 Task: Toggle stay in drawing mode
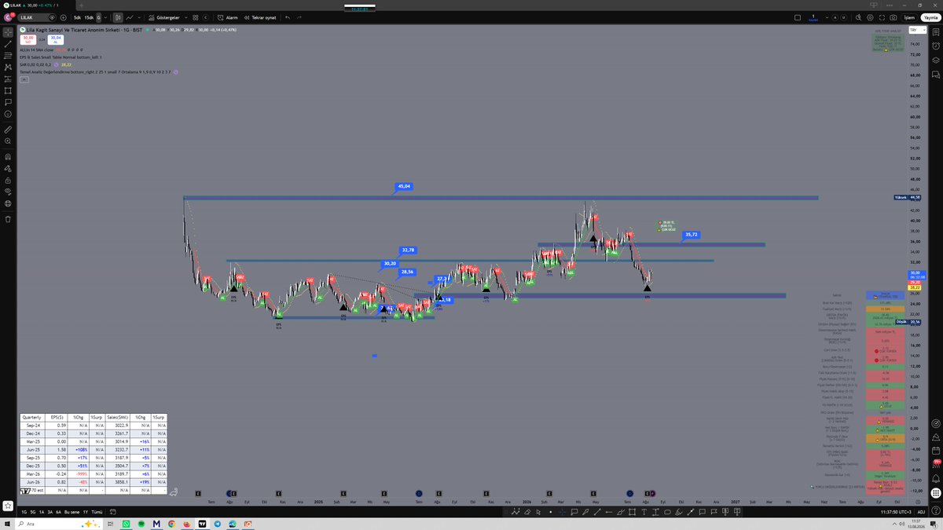point(8,168)
